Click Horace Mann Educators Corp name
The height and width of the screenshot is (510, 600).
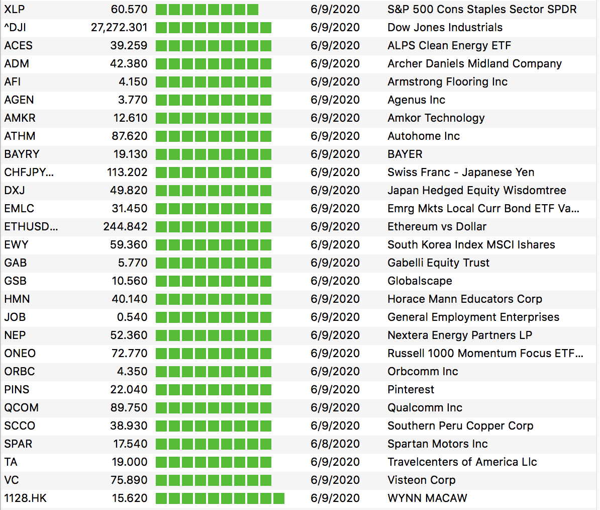coord(464,299)
